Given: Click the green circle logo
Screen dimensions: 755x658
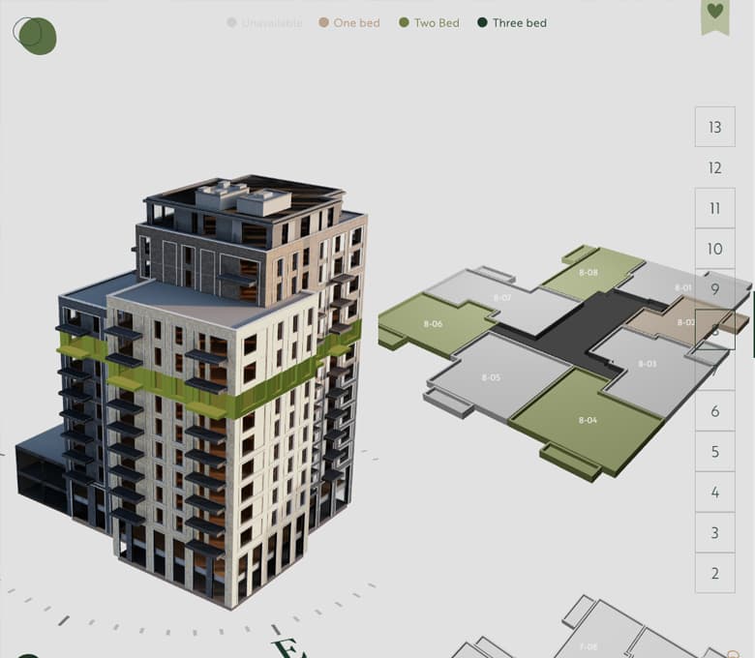Looking at the screenshot, I should [x=36, y=36].
